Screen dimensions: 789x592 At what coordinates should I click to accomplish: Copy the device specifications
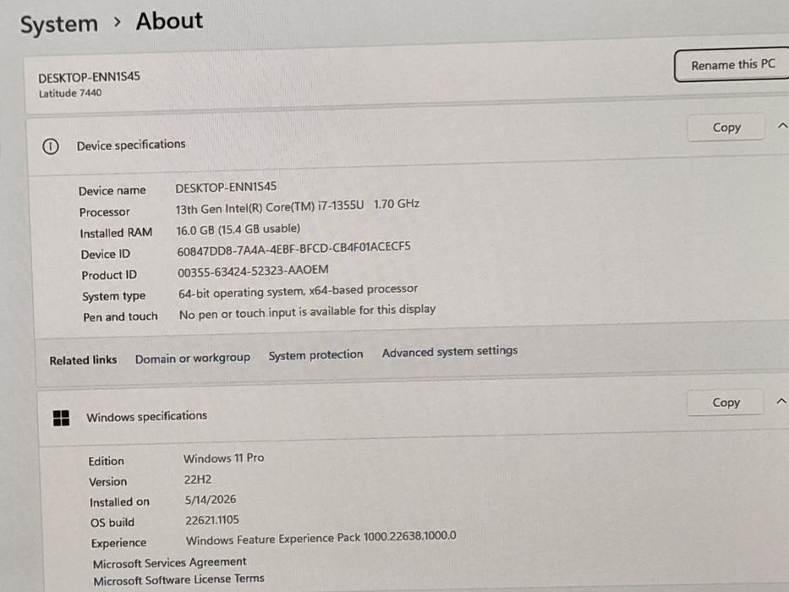tap(726, 128)
